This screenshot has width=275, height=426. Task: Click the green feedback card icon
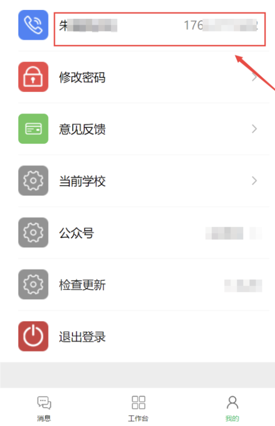click(34, 129)
